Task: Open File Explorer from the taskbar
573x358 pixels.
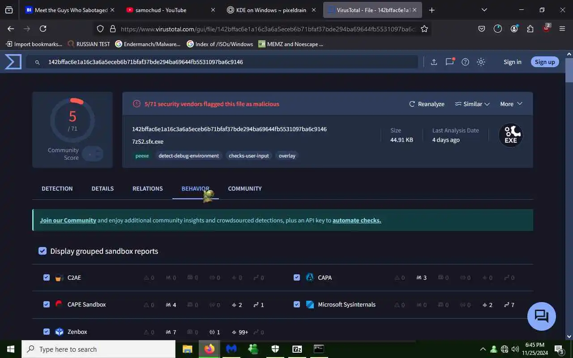Action: [188, 349]
